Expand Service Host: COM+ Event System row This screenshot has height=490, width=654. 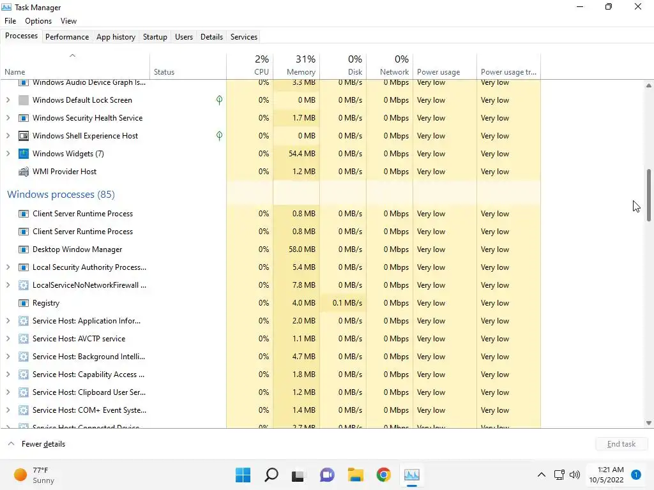click(x=8, y=410)
